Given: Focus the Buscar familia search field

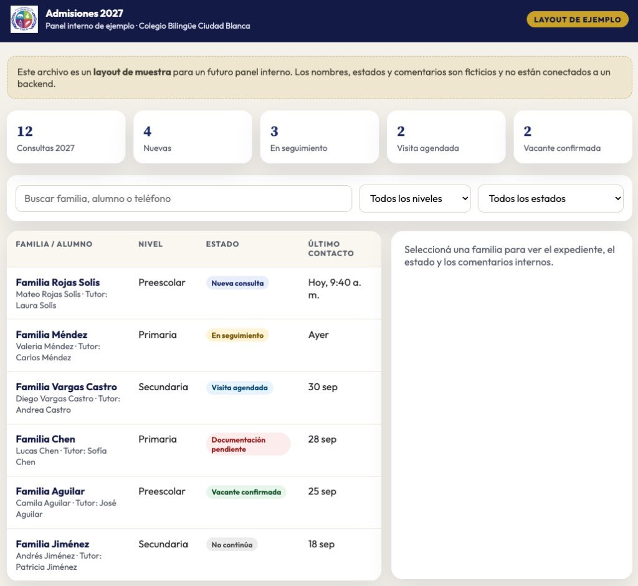Looking at the screenshot, I should (x=184, y=198).
